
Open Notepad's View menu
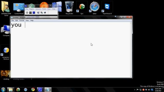(27, 20)
